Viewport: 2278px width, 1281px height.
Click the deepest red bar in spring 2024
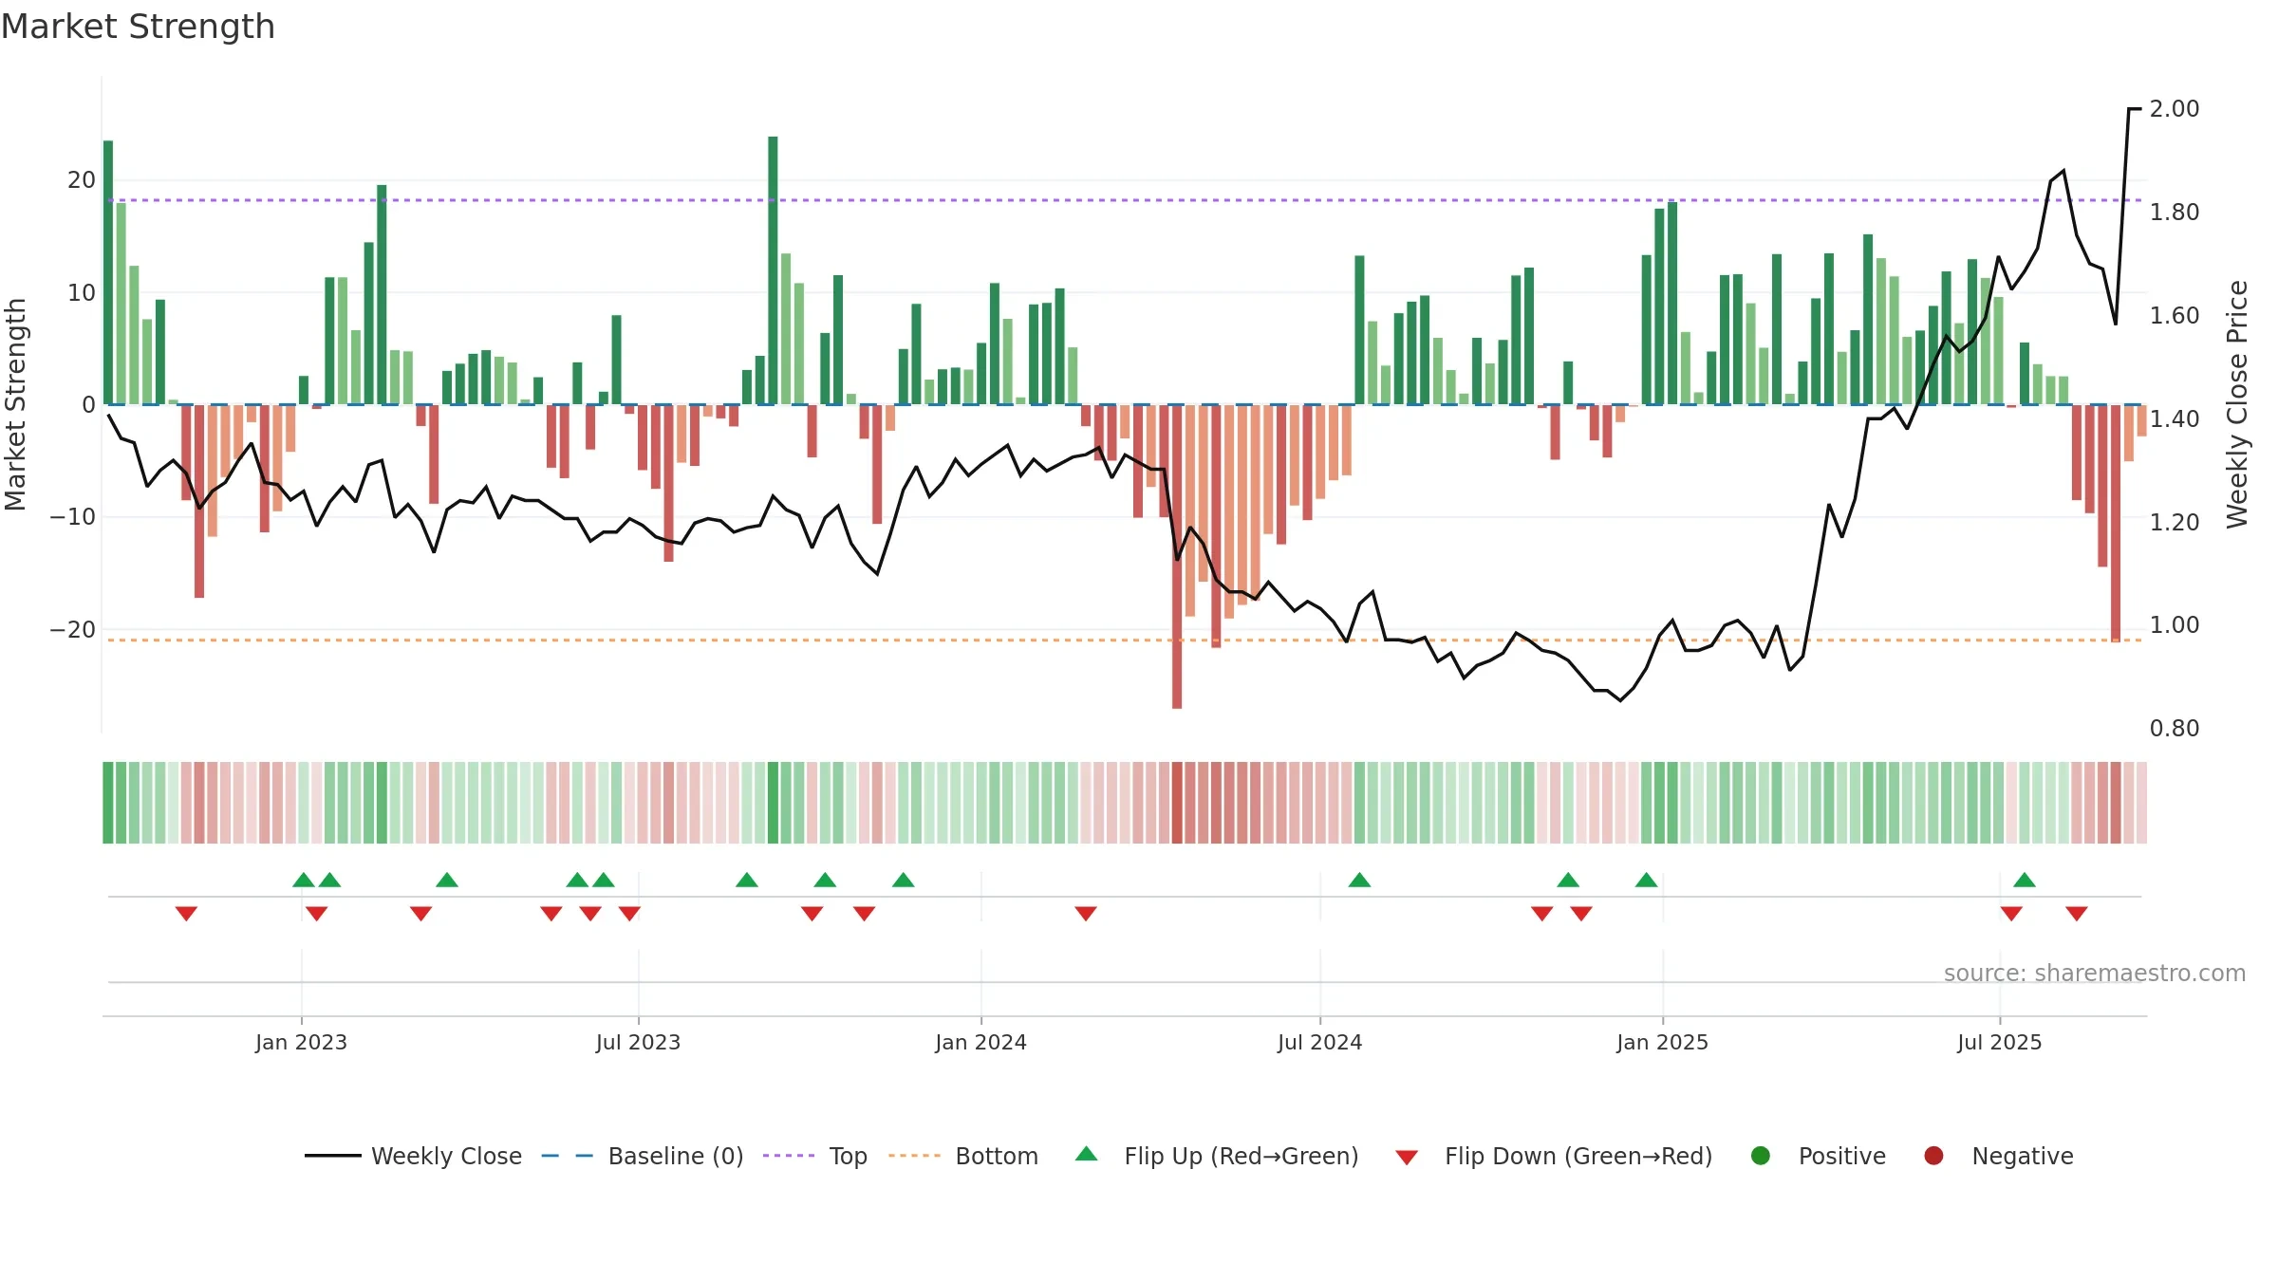click(1177, 556)
